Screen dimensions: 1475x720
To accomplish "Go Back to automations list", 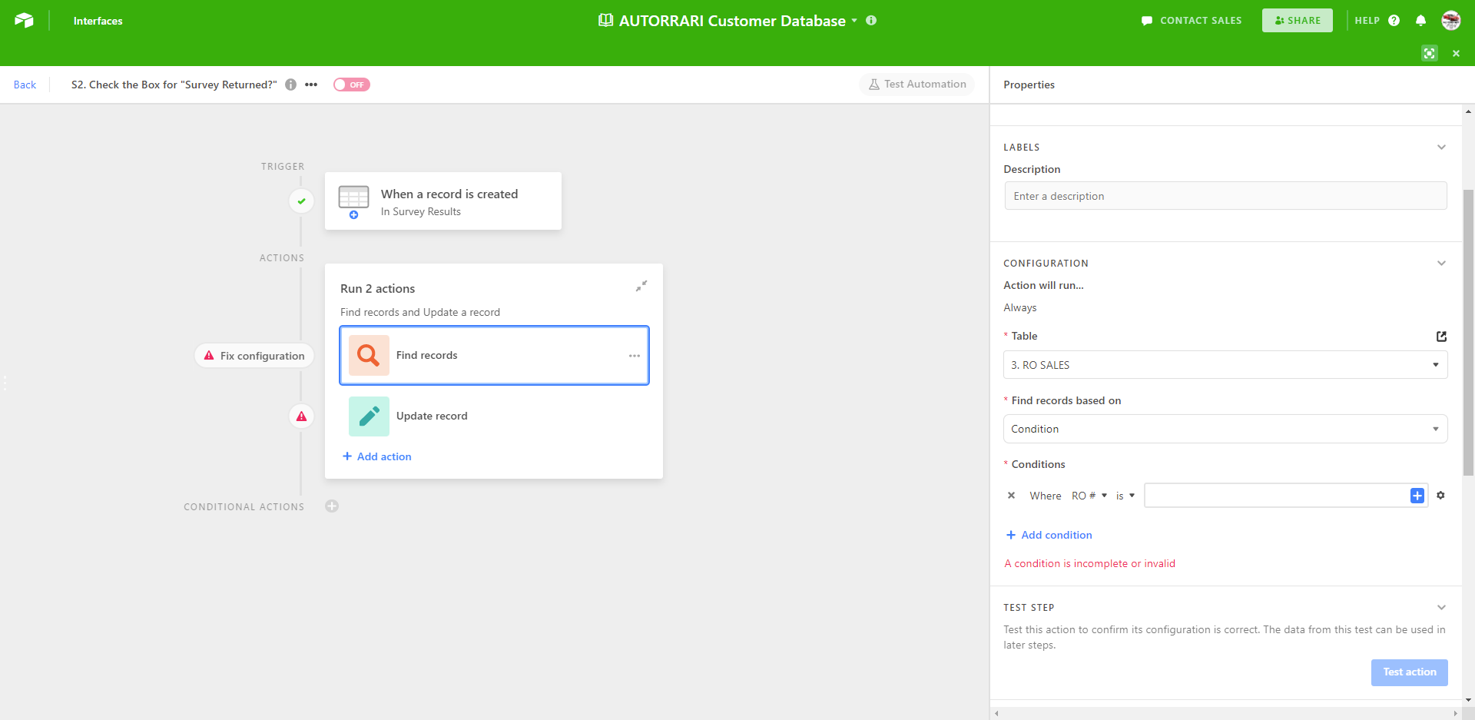I will [25, 85].
